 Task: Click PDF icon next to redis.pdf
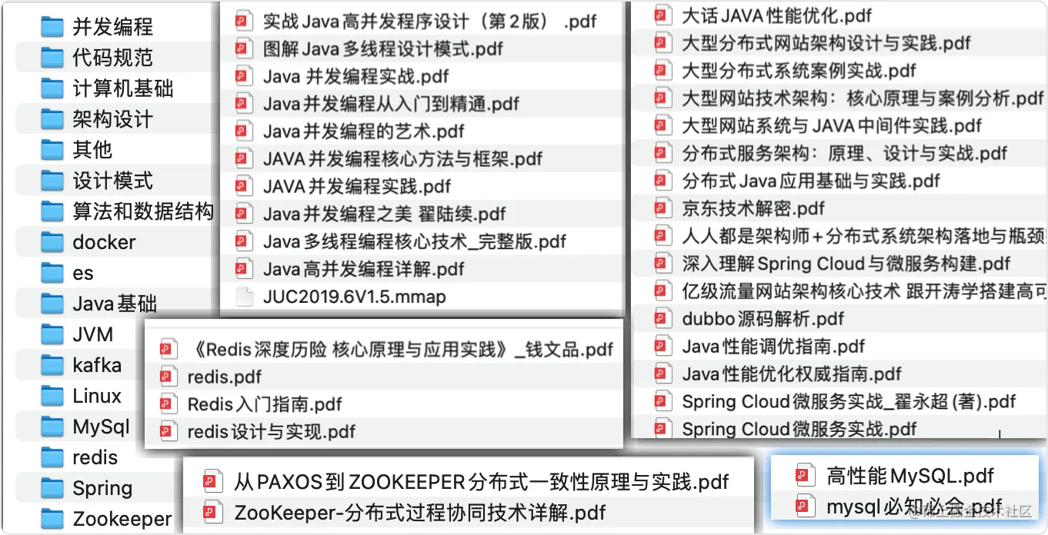(x=168, y=377)
